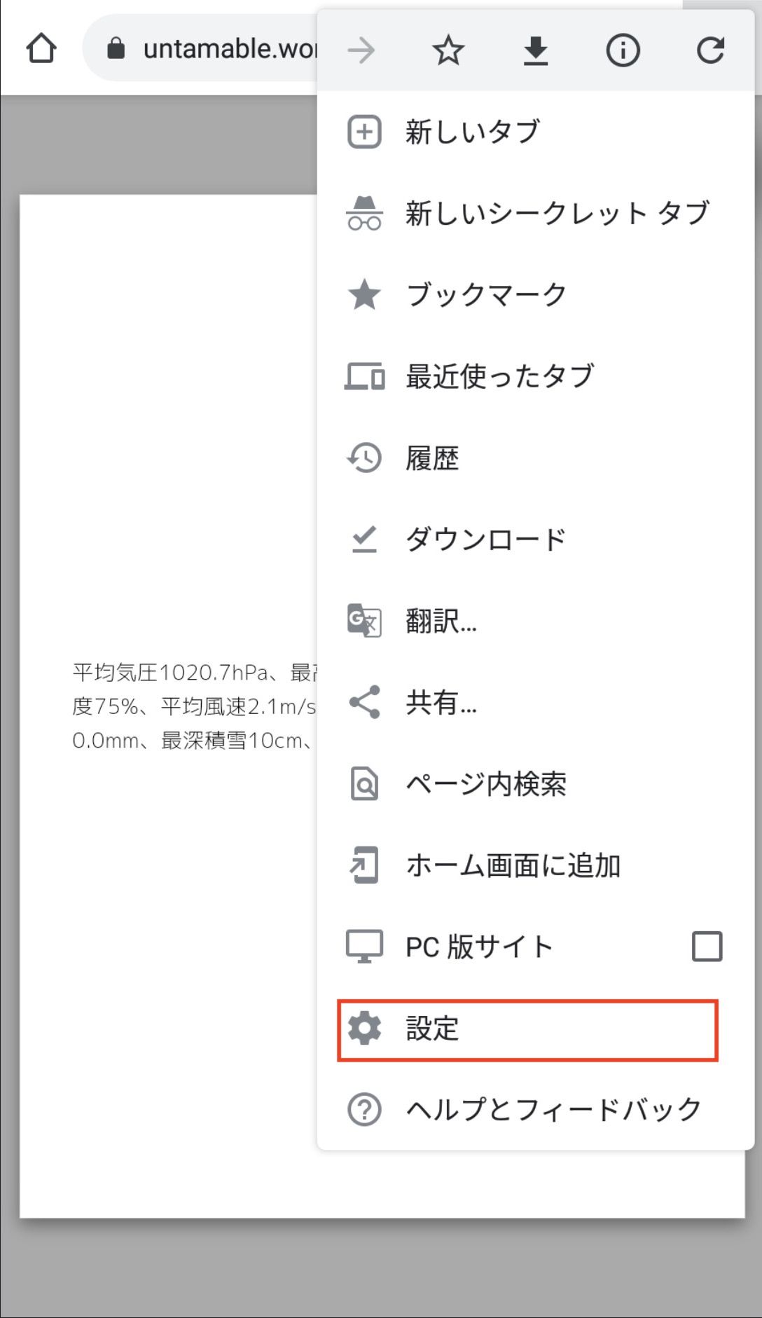Click the gear icon next to 設定

[x=365, y=1029]
